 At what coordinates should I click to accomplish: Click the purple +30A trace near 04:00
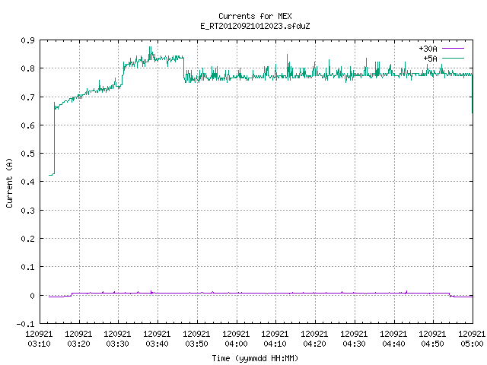pos(237,293)
